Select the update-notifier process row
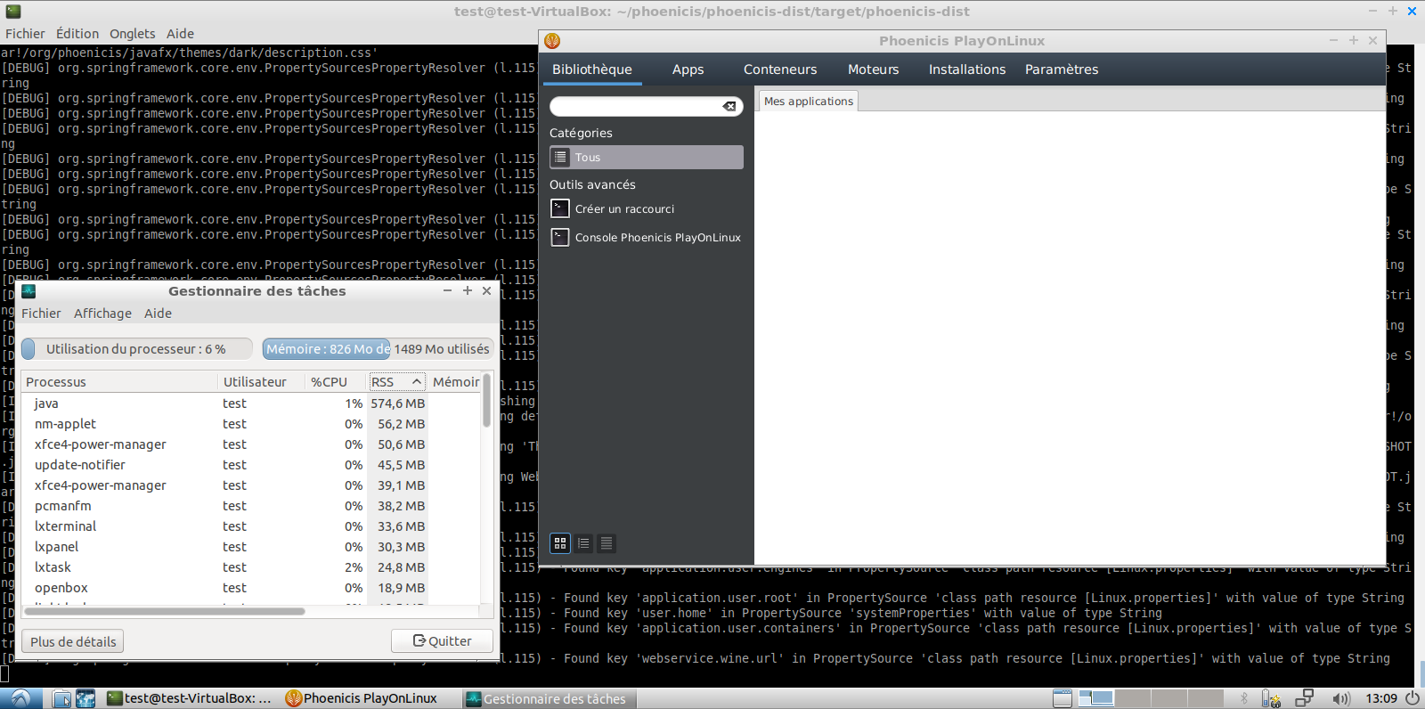The image size is (1425, 709). coord(251,465)
